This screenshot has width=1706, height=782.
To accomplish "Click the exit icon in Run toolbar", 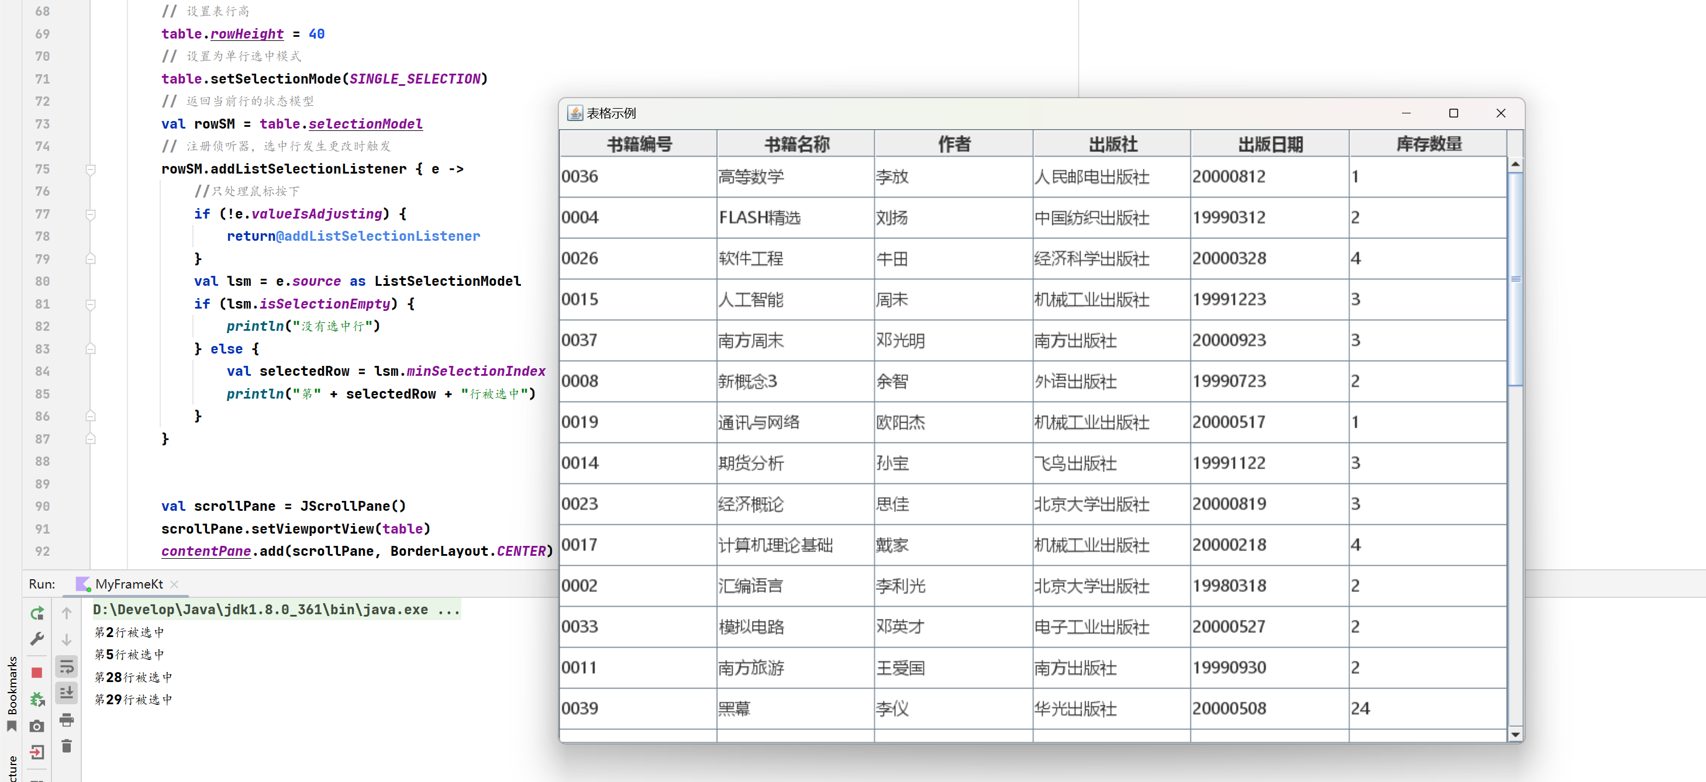I will [37, 752].
